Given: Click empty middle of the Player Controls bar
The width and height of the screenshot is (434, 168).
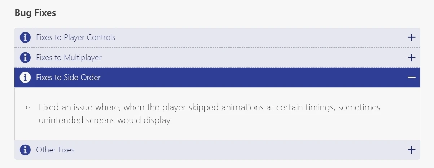Looking at the screenshot, I should point(253,37).
